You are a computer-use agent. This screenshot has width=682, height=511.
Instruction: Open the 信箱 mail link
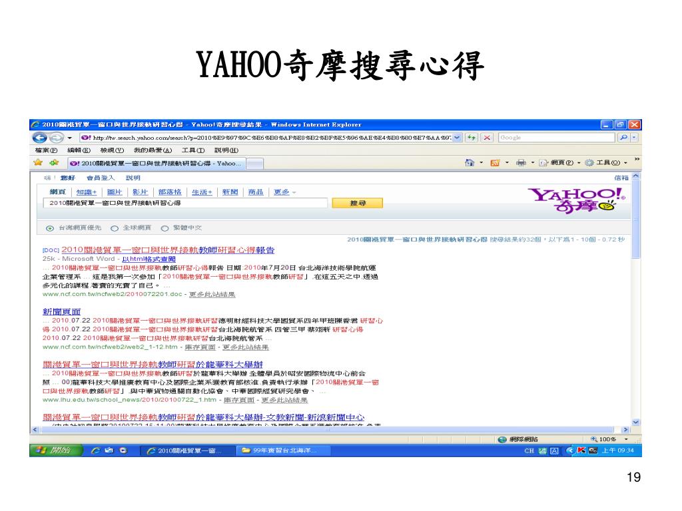pos(621,178)
